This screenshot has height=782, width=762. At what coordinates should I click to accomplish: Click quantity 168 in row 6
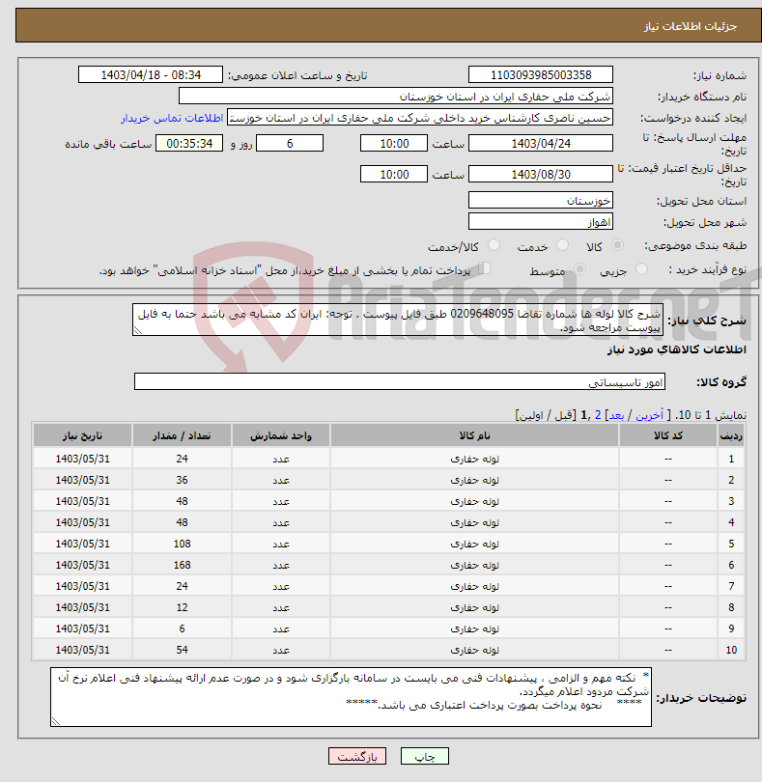tap(182, 565)
